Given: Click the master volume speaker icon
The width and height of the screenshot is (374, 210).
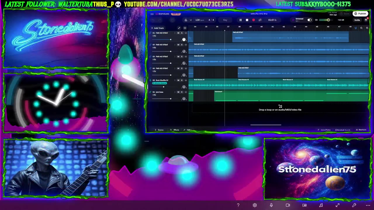Looking at the screenshot, I should click(x=316, y=20).
